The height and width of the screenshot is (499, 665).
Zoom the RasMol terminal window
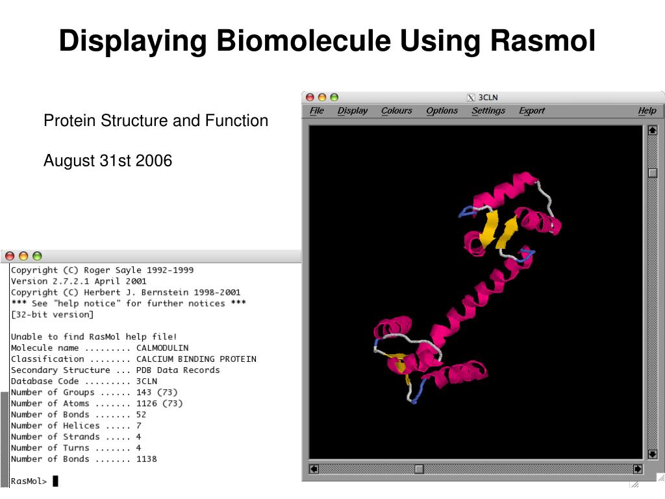tap(37, 256)
